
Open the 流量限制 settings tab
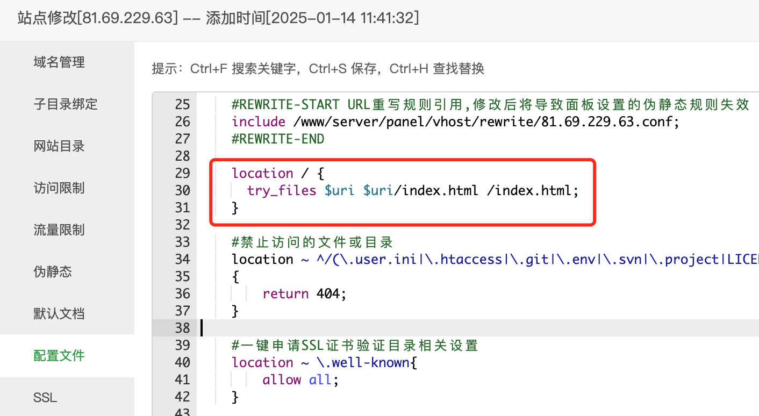coord(59,230)
